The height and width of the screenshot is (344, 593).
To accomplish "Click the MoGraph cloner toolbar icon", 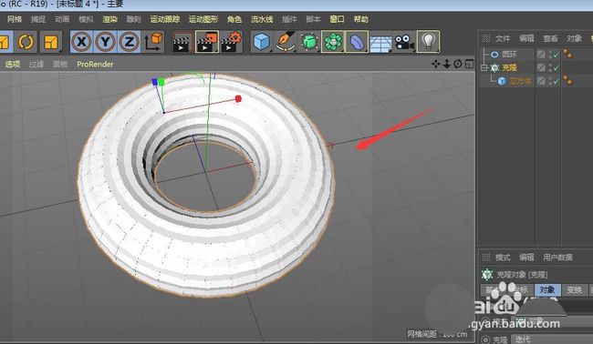I will tap(333, 42).
